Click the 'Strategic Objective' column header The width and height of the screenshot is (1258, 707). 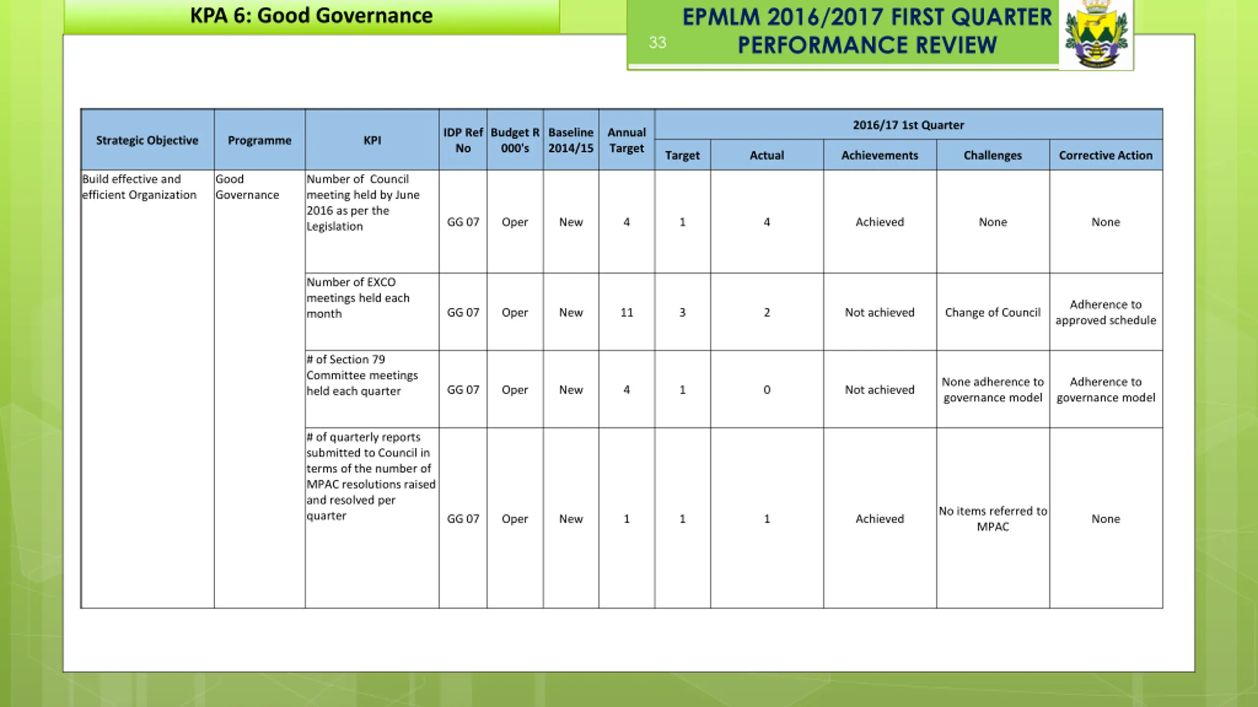pyautogui.click(x=147, y=140)
